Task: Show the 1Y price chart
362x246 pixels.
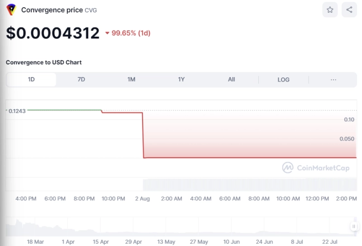Action: (x=181, y=79)
